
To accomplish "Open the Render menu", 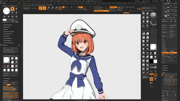I will click(94, 3).
